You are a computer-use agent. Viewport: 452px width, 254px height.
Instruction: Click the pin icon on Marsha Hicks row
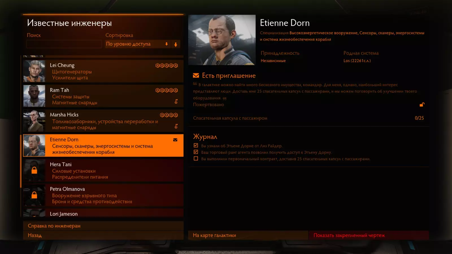click(176, 126)
